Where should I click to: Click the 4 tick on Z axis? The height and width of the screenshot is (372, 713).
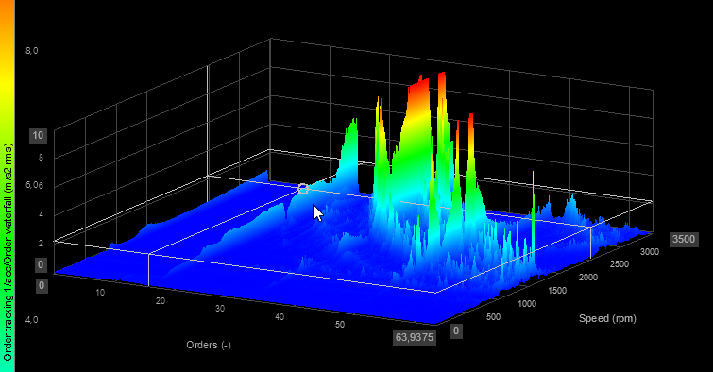coord(41,214)
